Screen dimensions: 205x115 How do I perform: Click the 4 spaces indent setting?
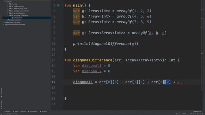click(198, 114)
